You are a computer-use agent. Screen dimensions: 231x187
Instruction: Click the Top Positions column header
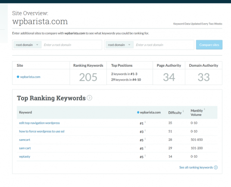tap(122, 65)
